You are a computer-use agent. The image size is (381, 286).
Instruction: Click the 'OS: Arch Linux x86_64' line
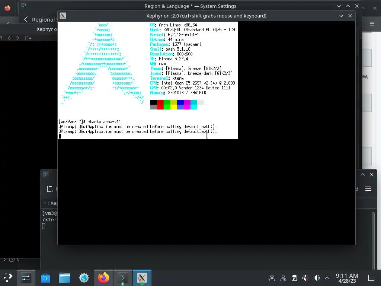pyautogui.click(x=173, y=25)
